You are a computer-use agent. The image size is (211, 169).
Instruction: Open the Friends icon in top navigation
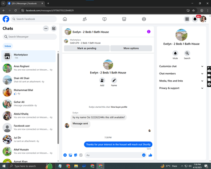[x=84, y=19]
